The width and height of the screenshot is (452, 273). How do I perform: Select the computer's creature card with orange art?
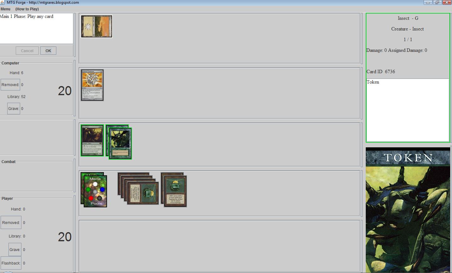[92, 85]
